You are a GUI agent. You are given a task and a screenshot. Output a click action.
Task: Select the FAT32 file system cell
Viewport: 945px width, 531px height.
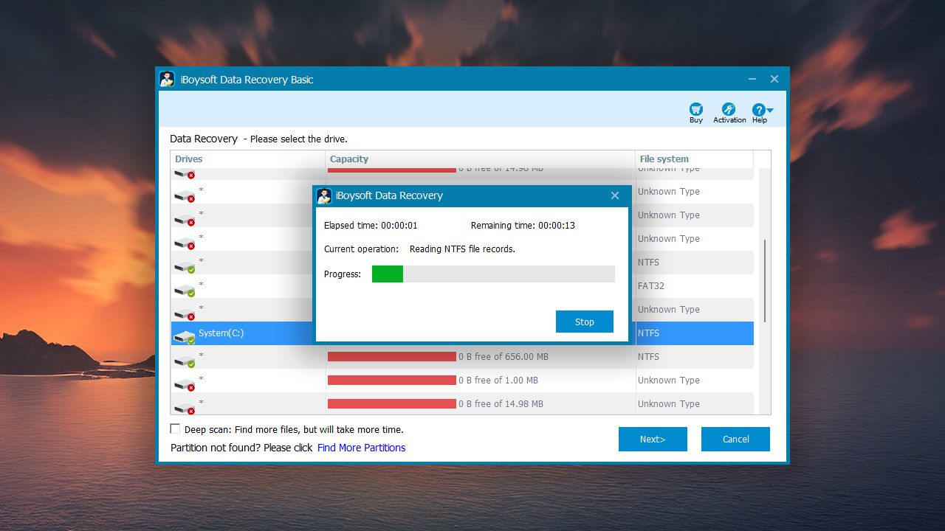695,286
